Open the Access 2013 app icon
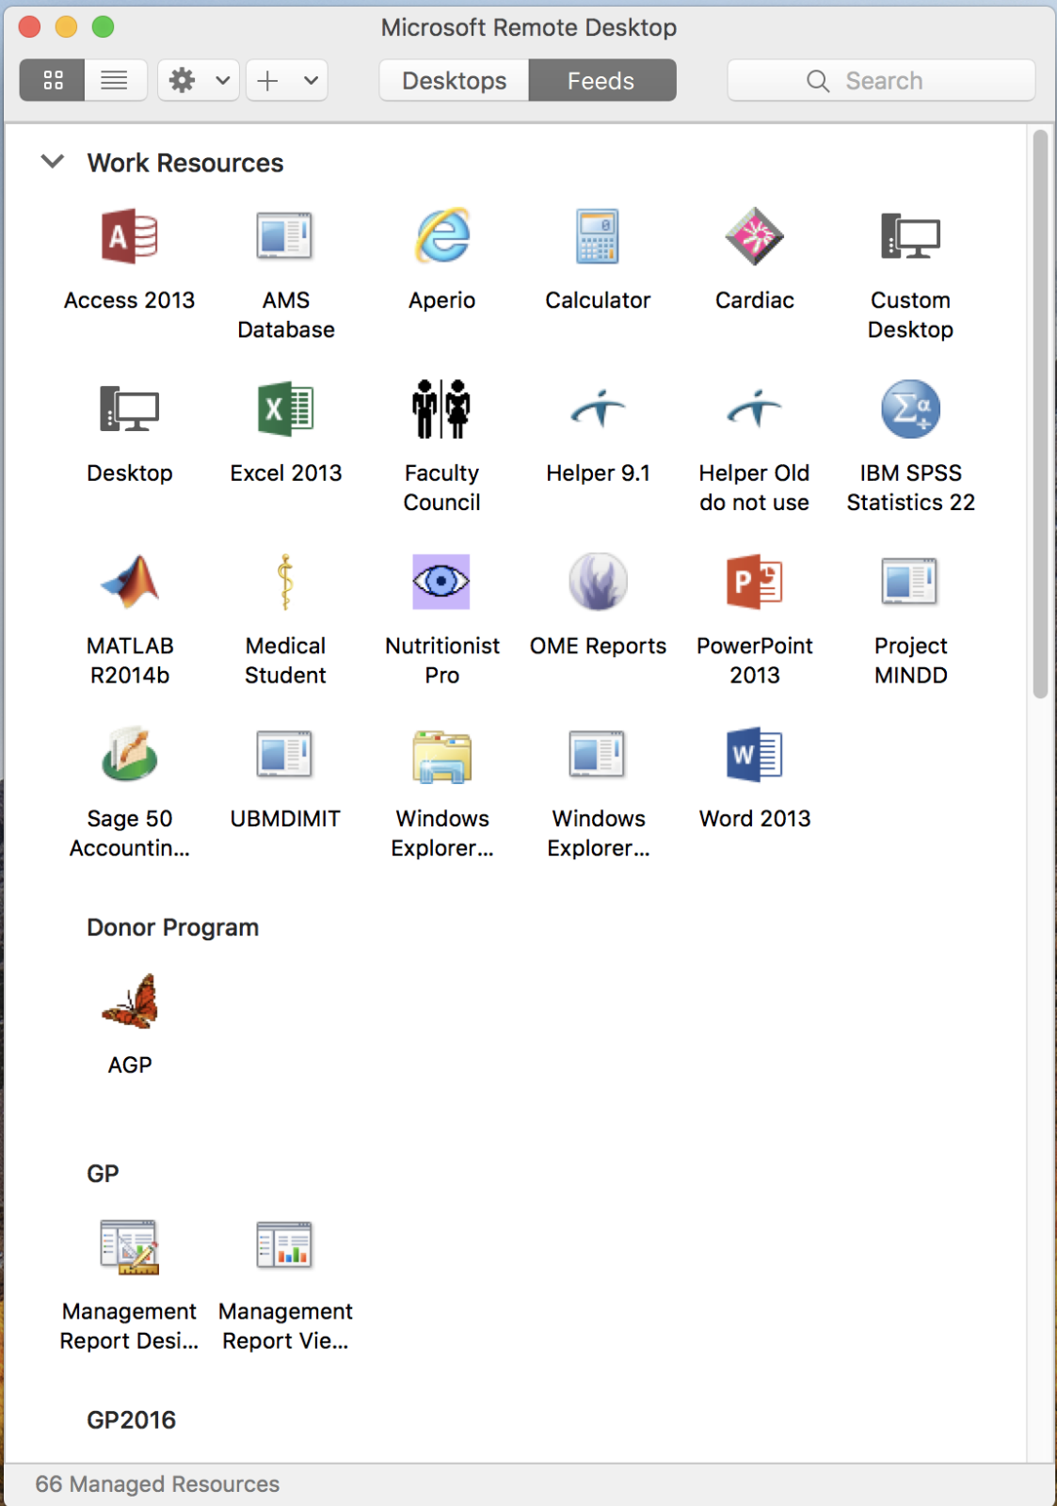This screenshot has width=1057, height=1506. point(130,236)
